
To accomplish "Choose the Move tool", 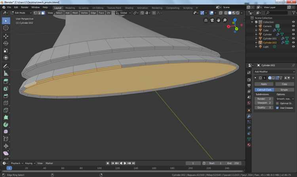I will point(6,36).
